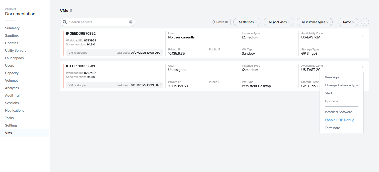Image resolution: width=379 pixels, height=172 pixels.
Task: Open the Settings sidebar item
Action: [11, 125]
